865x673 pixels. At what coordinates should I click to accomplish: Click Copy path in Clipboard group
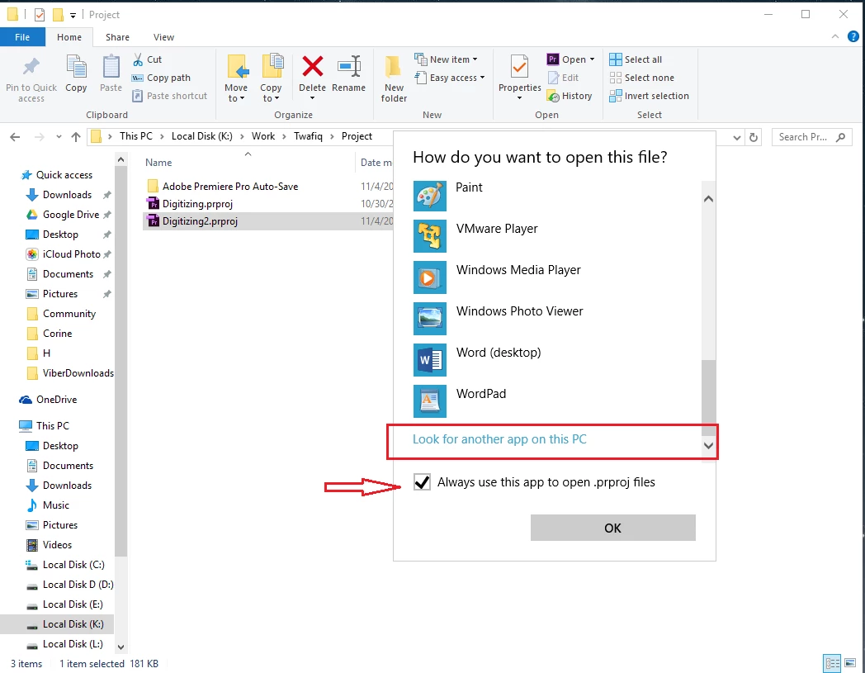coord(161,78)
